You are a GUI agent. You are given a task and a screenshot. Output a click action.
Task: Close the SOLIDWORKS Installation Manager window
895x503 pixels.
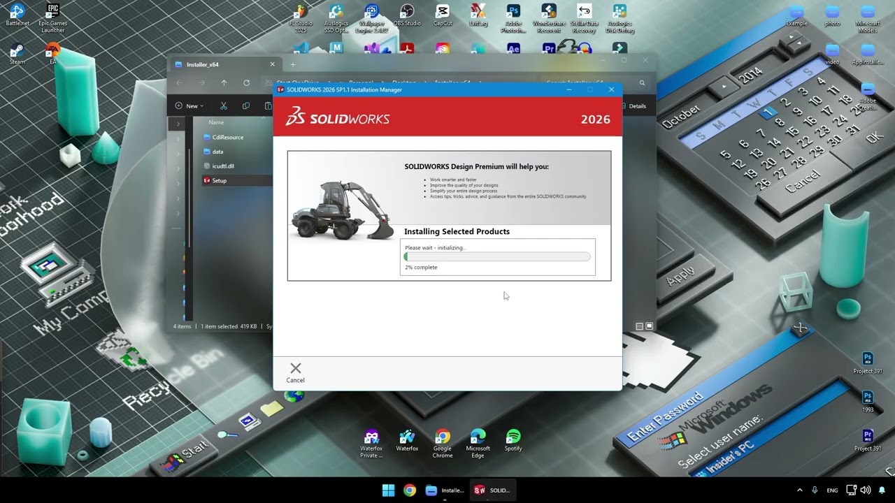(x=611, y=89)
